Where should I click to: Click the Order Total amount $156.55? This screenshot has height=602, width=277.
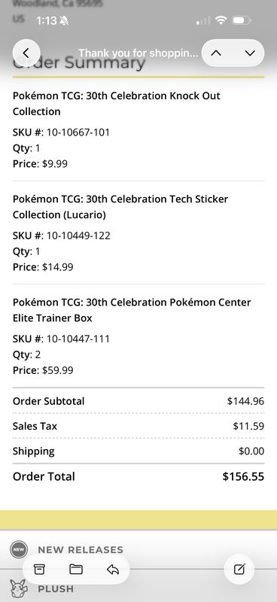click(243, 476)
